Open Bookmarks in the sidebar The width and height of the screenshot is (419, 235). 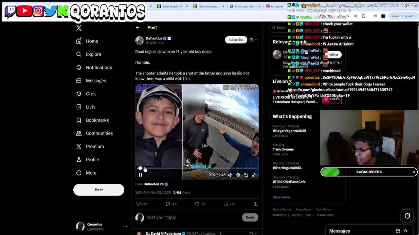tap(92, 120)
